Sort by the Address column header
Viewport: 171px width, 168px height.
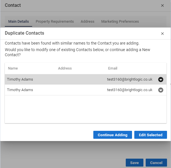click(x=65, y=68)
